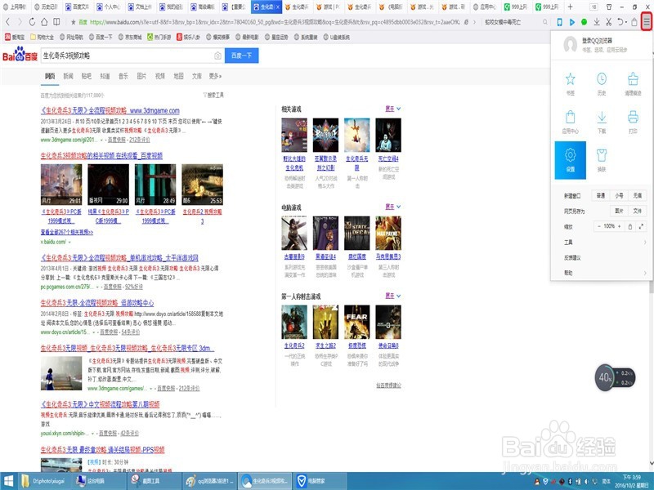The image size is (654, 490).
Task: Go to the home page icon
Action: point(44,22)
